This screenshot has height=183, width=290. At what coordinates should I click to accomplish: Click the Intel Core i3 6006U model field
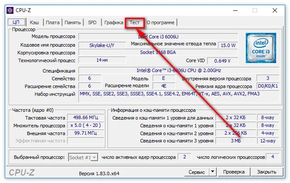(158, 37)
